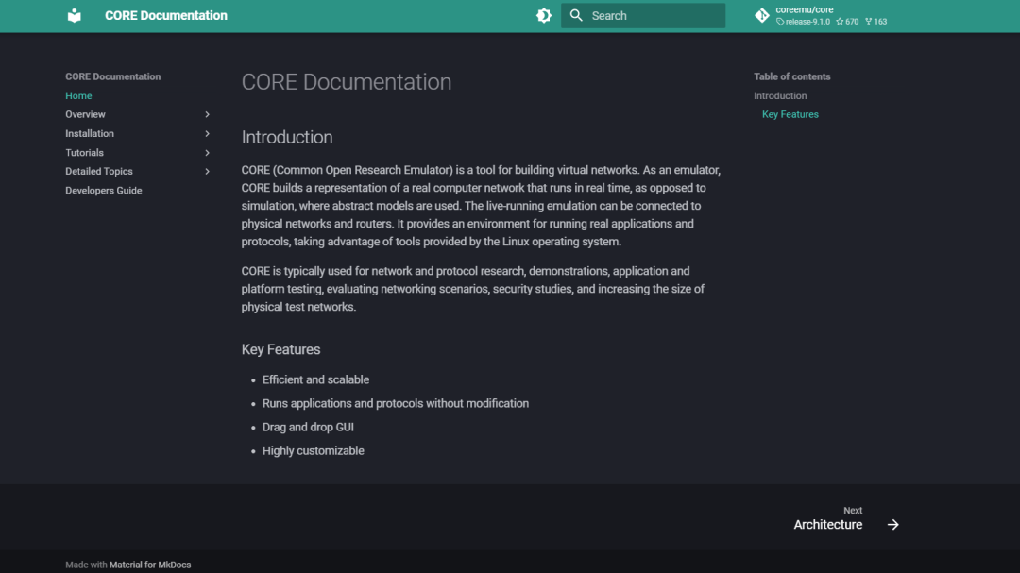Click the next page arrow icon
This screenshot has width=1020, height=573.
893,524
